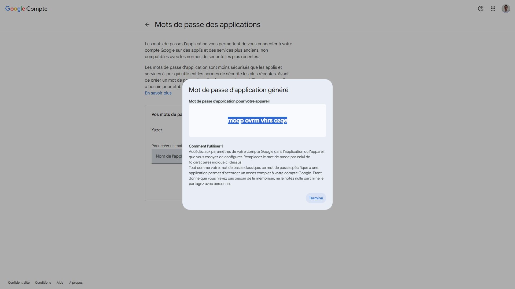
Task: Click the label Mot de passe d'application pour votre appareil
Action: pos(229,101)
